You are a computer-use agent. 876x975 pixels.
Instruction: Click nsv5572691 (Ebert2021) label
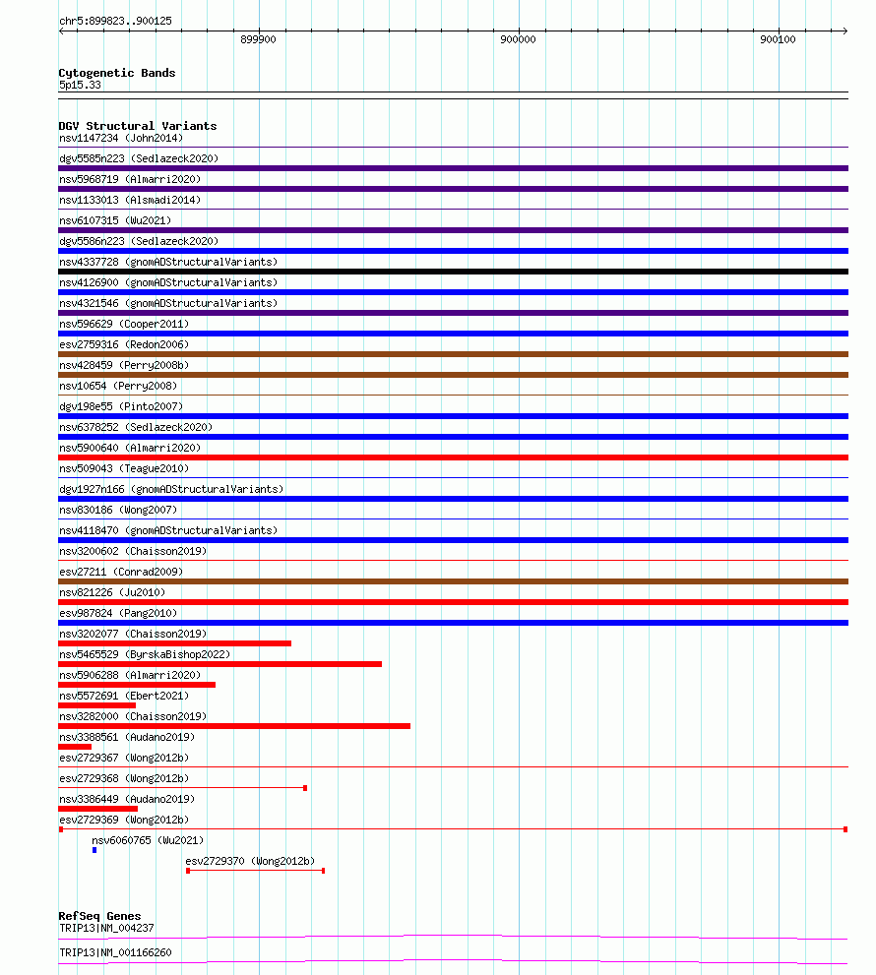point(124,696)
